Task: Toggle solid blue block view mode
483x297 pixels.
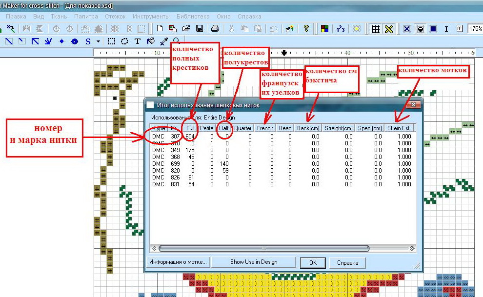Action: click(433, 29)
